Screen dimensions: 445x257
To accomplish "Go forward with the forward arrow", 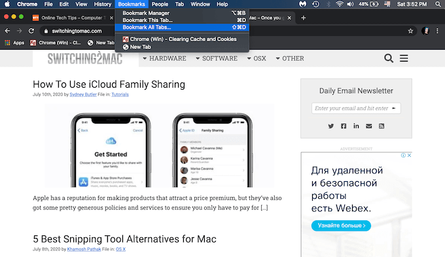I will (x=19, y=31).
